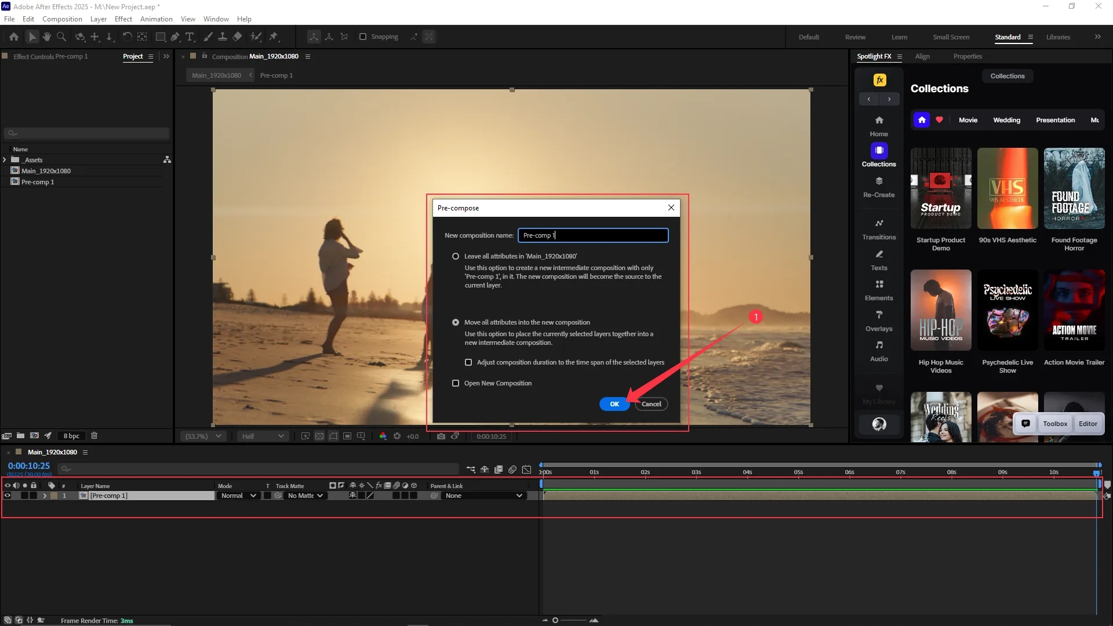This screenshot has width=1113, height=626.
Task: Switch to the Properties panel tab
Action: (967, 56)
